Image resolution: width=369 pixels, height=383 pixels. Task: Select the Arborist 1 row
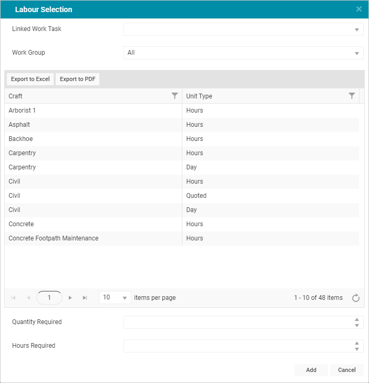[182, 110]
